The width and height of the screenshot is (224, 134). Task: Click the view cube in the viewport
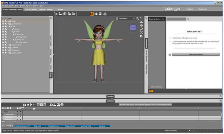[133, 27]
